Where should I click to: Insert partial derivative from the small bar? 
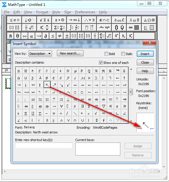46,36
